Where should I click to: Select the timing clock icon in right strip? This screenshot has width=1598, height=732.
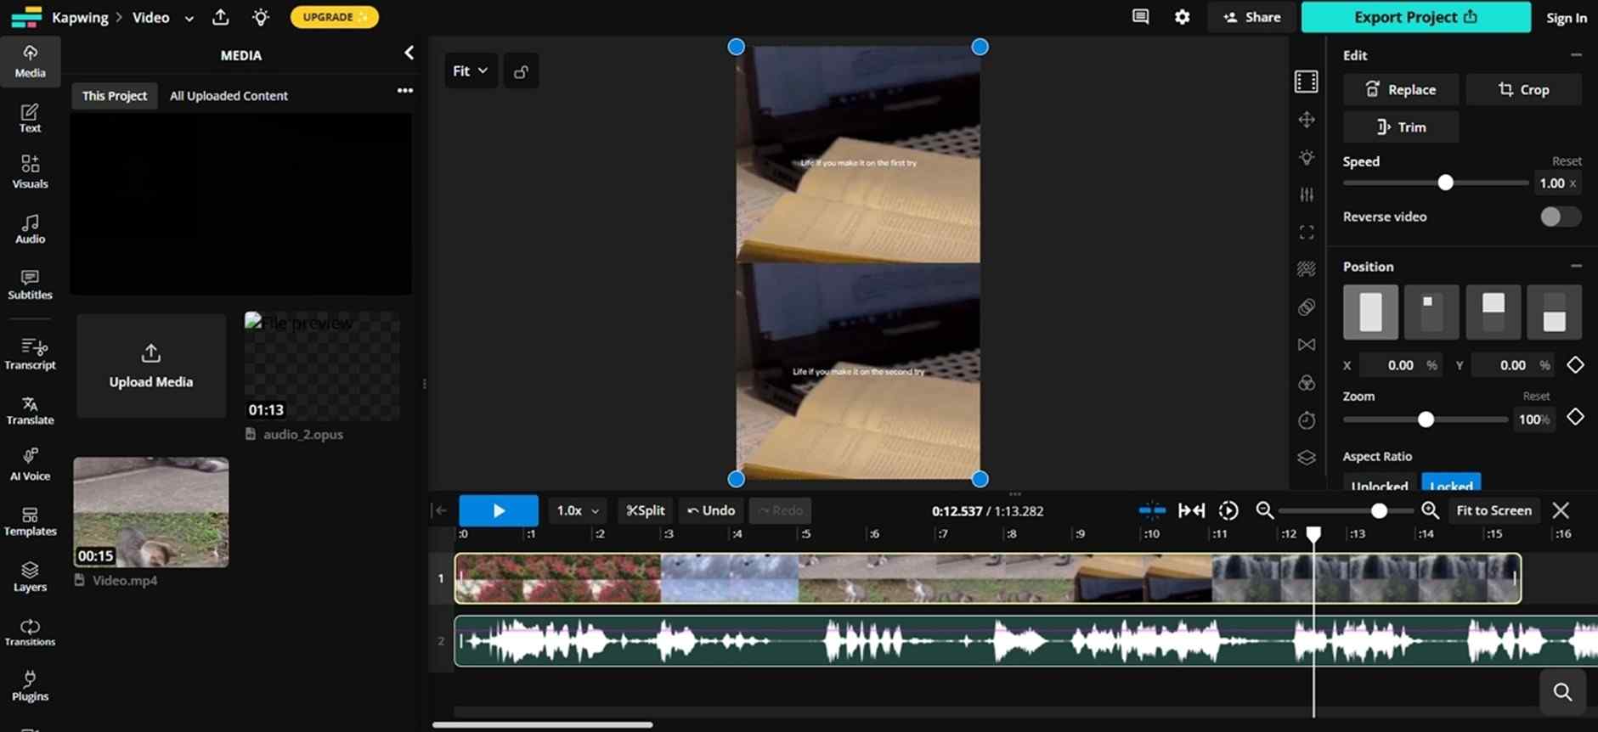pyautogui.click(x=1307, y=420)
